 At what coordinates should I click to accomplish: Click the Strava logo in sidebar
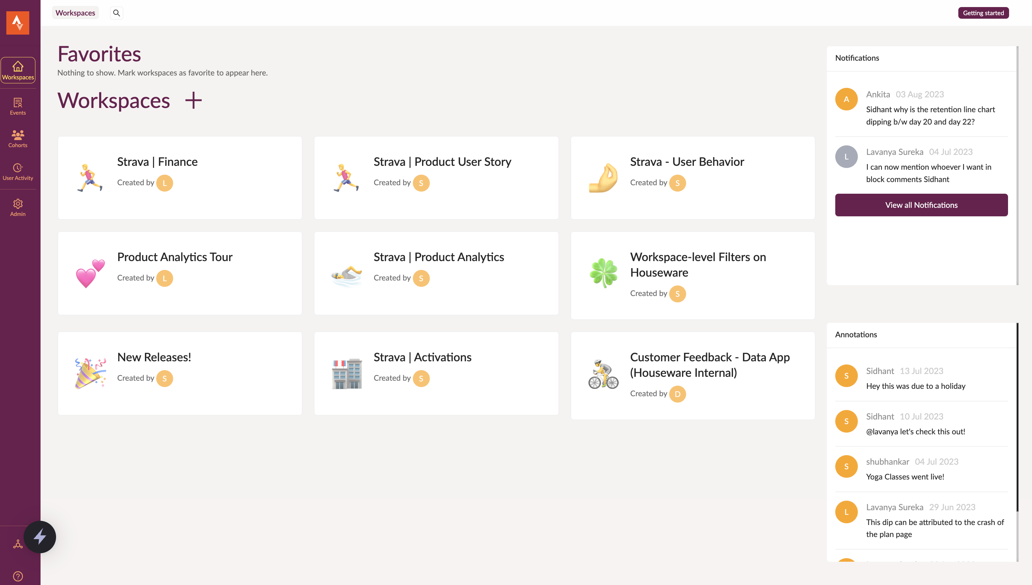click(18, 23)
